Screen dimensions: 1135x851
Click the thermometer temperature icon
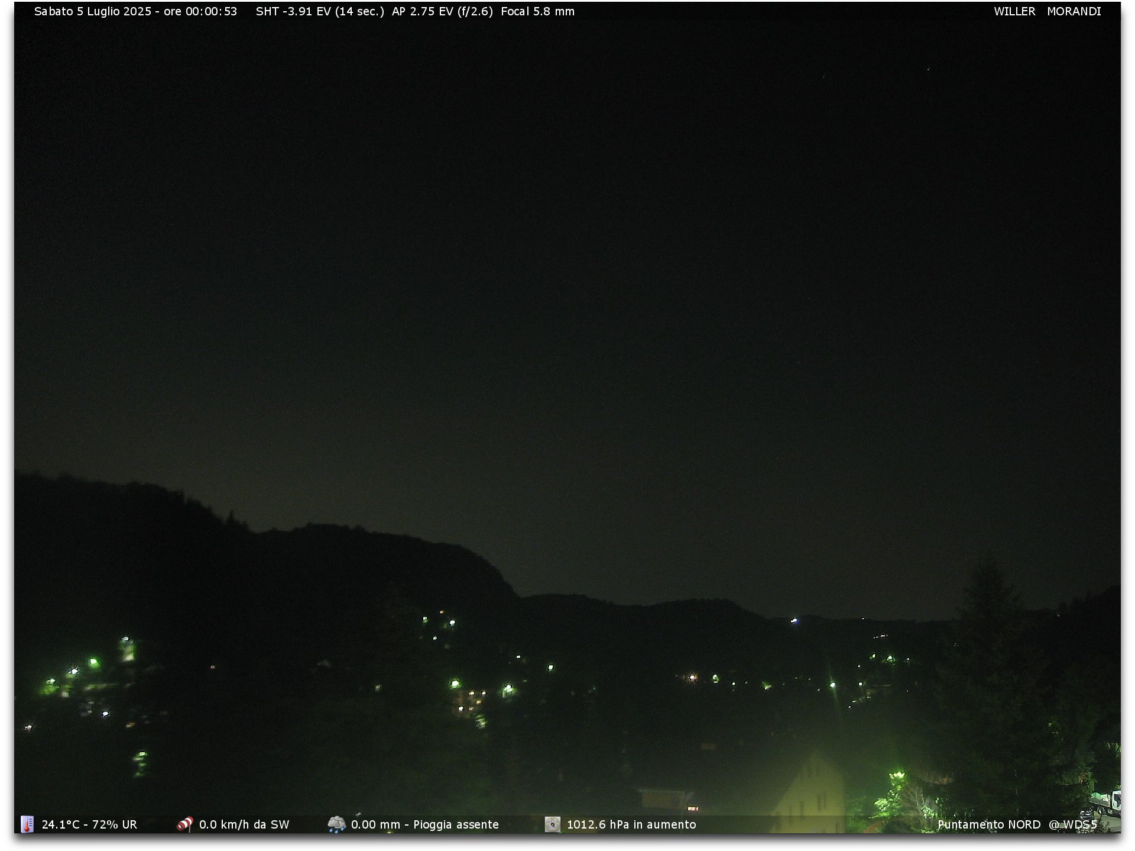tap(27, 824)
